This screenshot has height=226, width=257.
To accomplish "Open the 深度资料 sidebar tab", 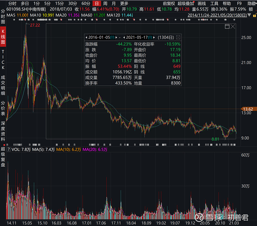I will [x=3, y=131].
